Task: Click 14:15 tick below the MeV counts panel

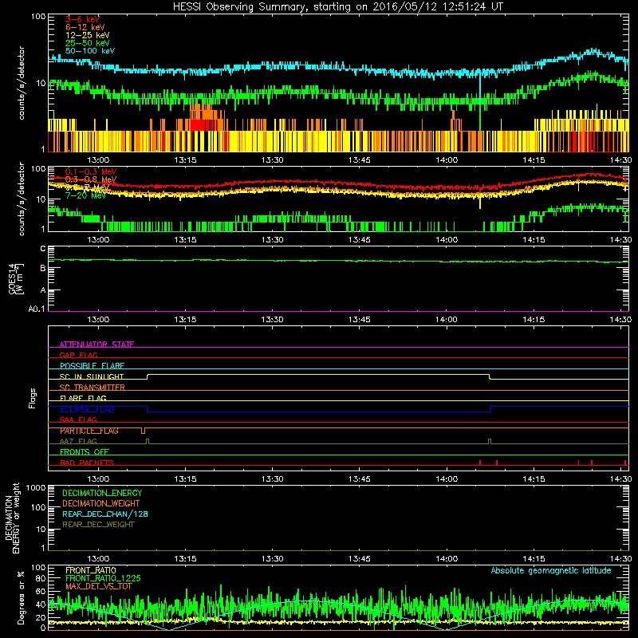Action: (x=534, y=240)
